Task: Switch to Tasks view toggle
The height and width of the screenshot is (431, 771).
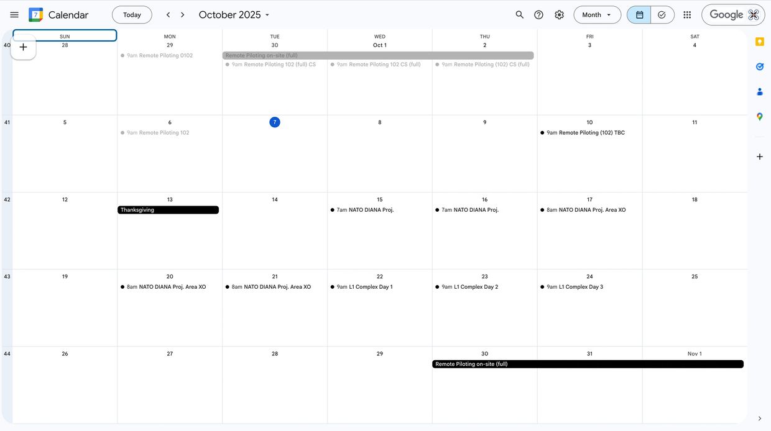Action: (662, 15)
